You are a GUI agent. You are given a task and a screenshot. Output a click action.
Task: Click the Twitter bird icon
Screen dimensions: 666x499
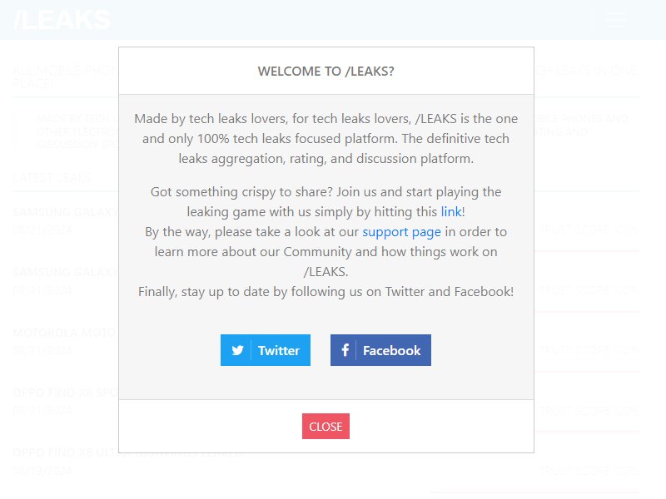237,350
